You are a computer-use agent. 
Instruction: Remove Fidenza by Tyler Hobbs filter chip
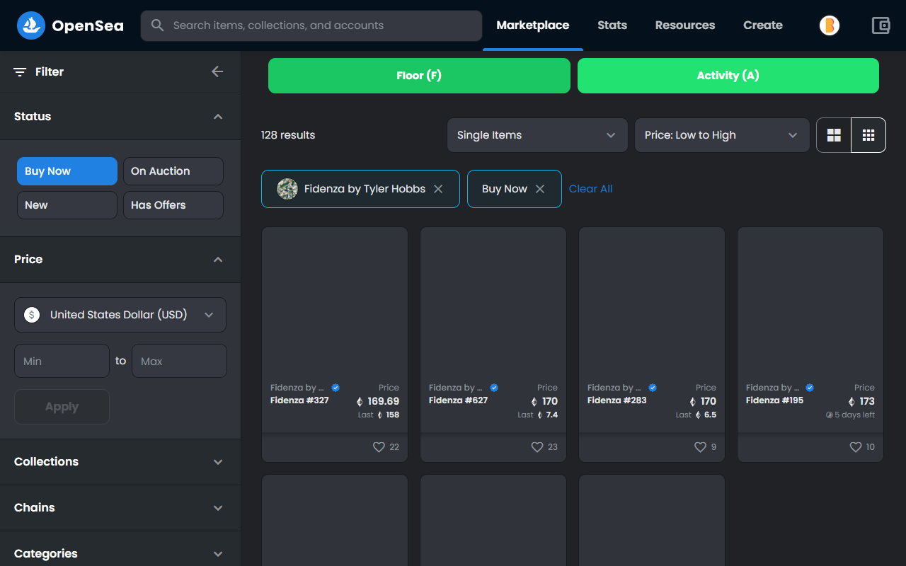pos(438,189)
